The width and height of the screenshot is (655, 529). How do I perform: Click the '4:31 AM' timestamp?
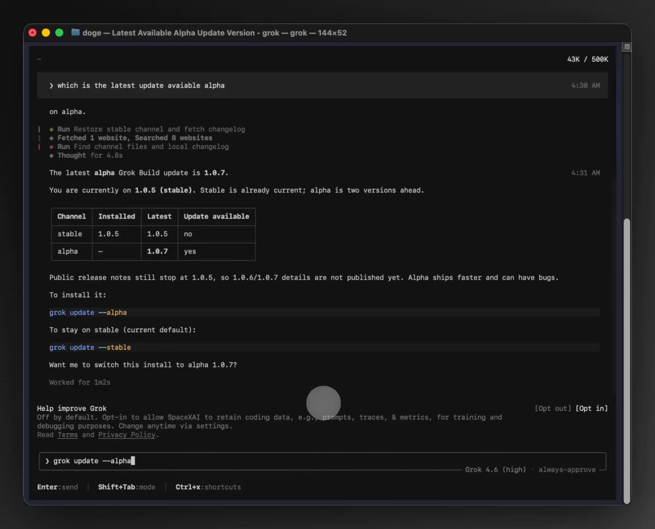tap(586, 173)
